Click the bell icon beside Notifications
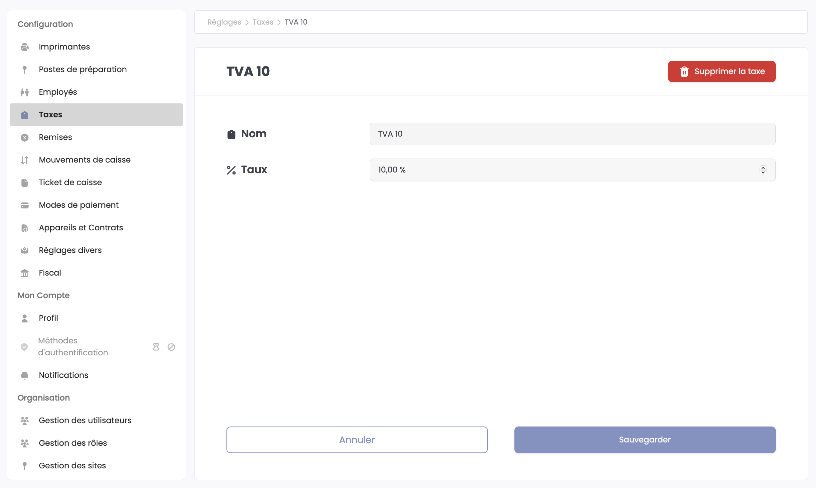 [x=25, y=376]
